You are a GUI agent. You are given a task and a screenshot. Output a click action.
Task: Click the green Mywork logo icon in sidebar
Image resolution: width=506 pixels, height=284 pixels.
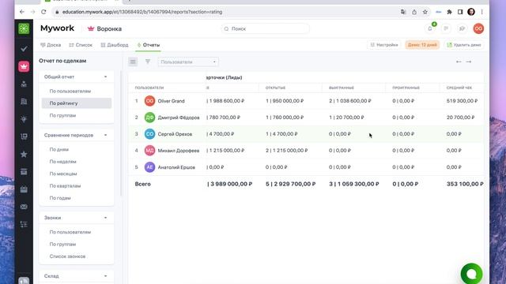(24, 28)
